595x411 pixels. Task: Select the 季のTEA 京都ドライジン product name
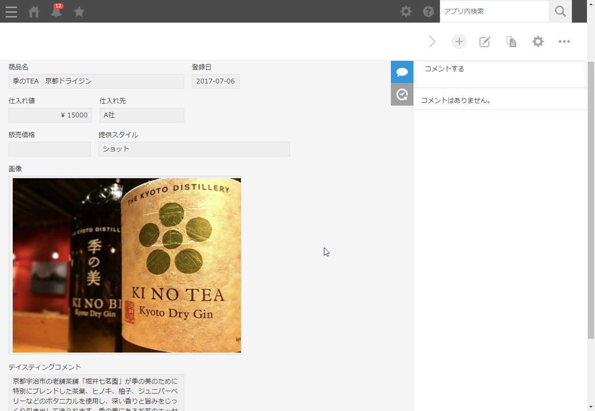click(x=96, y=81)
